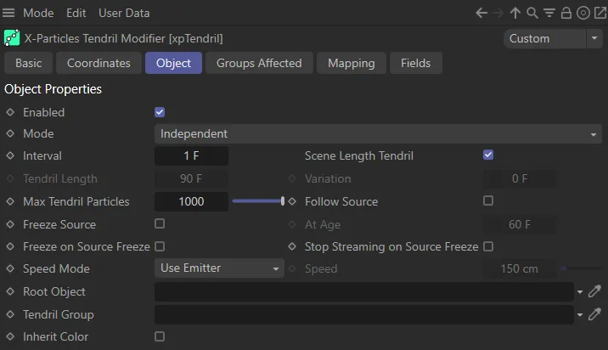Go up one level with the up arrow

pyautogui.click(x=515, y=13)
